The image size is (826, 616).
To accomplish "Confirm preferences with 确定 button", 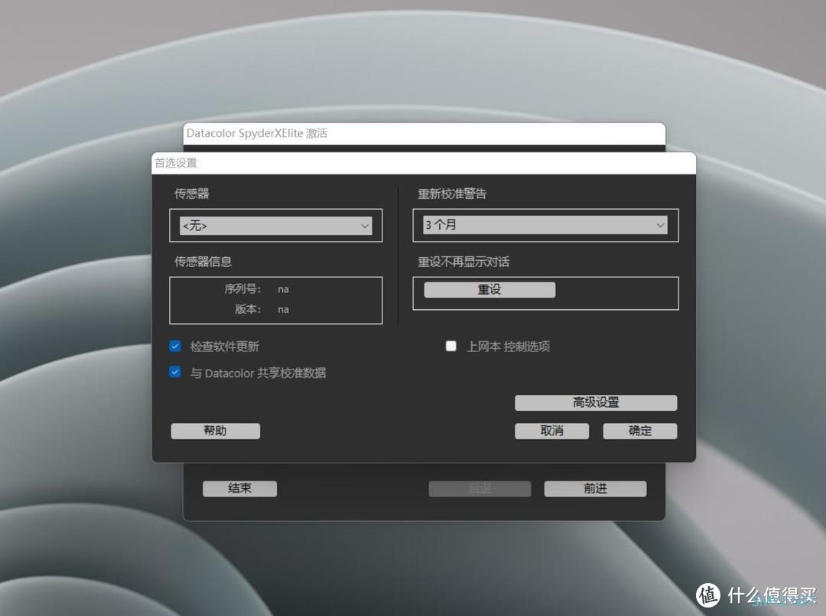I will (640, 431).
